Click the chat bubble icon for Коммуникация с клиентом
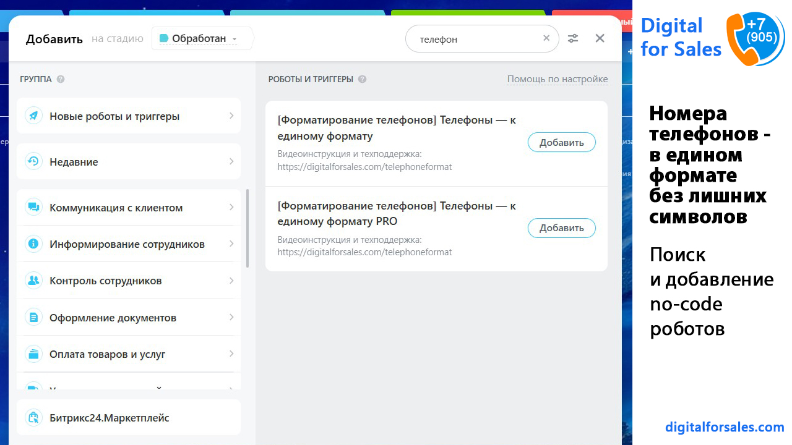Screen dimensions: 792x445 pos(33,207)
